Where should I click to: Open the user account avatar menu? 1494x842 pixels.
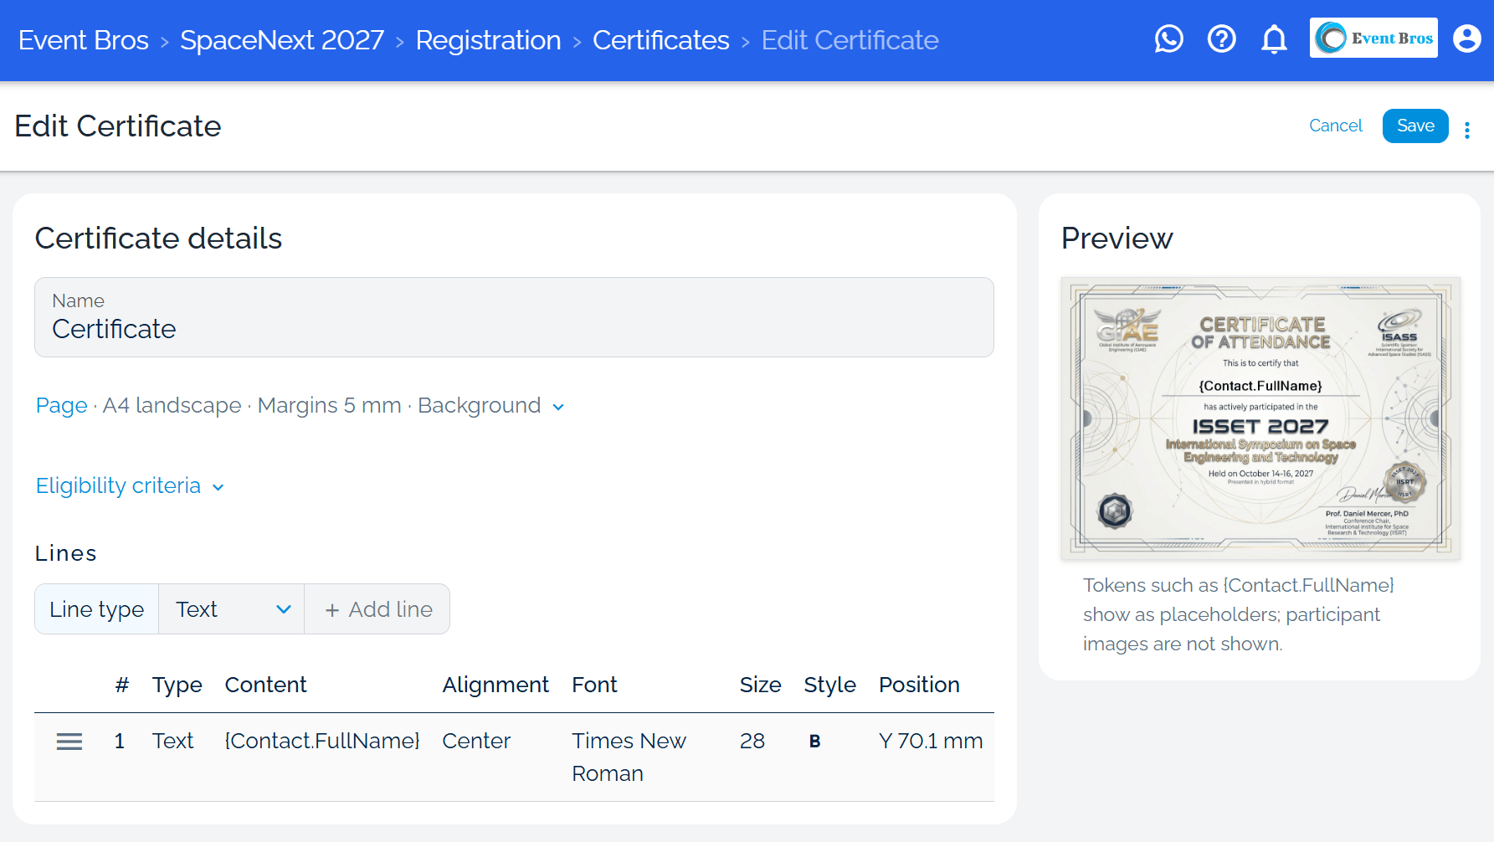pyautogui.click(x=1466, y=39)
